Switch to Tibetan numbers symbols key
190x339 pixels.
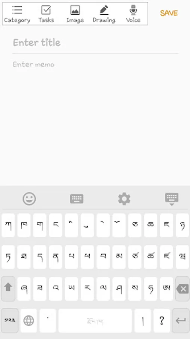point(10,321)
